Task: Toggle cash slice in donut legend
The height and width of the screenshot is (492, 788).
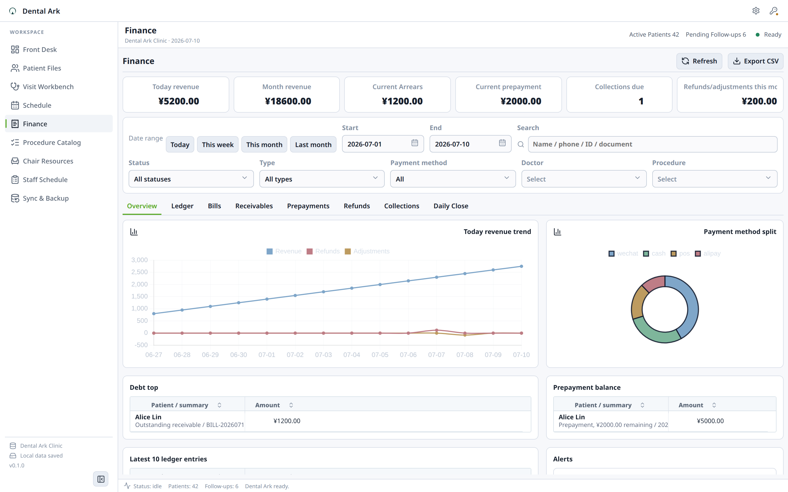Action: coord(654,253)
